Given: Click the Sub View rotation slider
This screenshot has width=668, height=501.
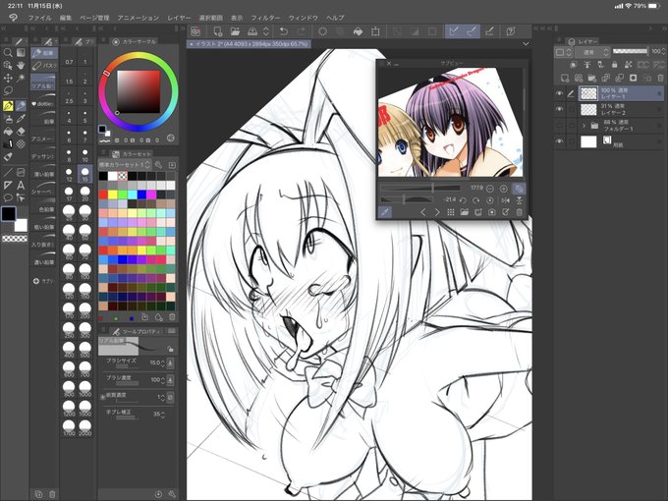Looking at the screenshot, I should coord(408,199).
